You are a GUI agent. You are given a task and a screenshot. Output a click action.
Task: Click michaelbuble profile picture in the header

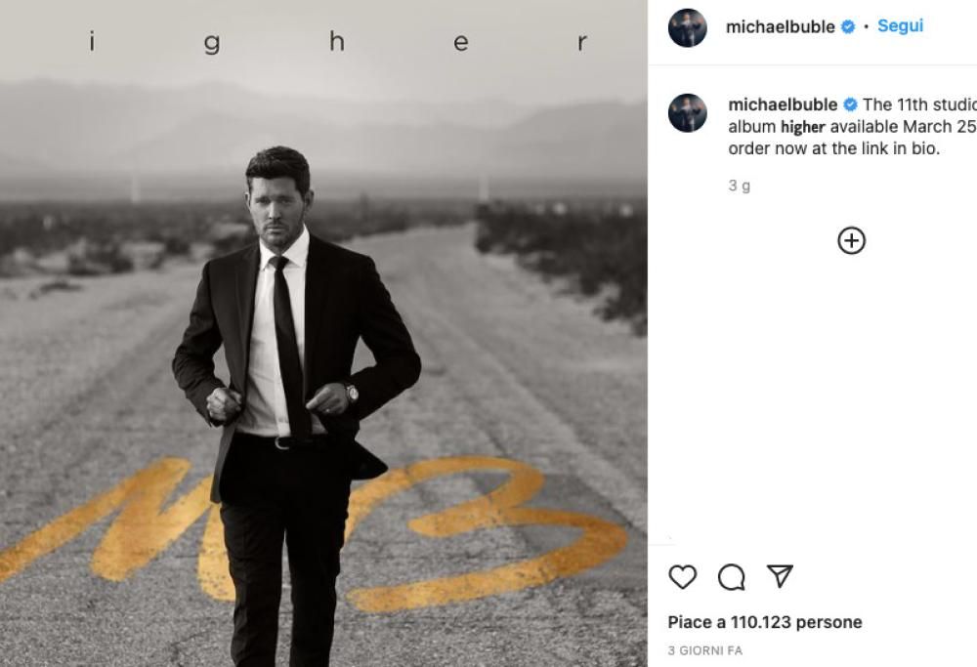686,26
